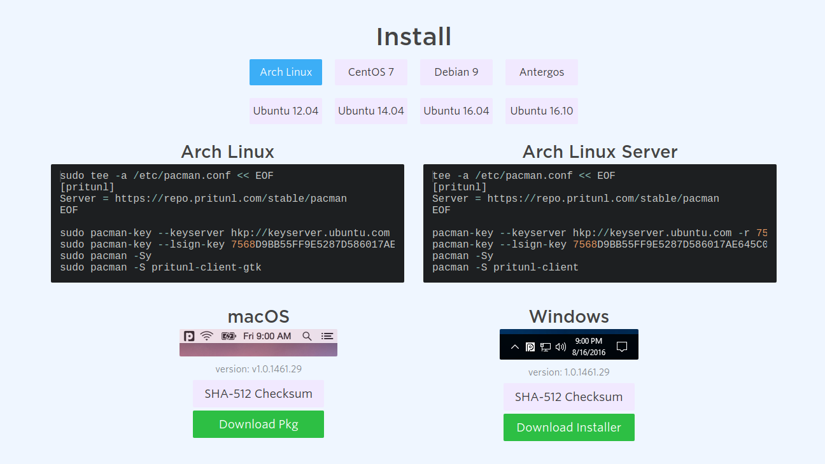Click the search magnifier in macOS image
This screenshot has height=464, width=825.
(307, 336)
